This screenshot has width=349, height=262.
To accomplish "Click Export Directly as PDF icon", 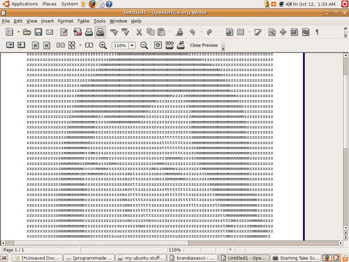I will tap(78, 32).
